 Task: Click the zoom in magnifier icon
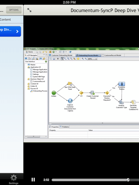point(83,59)
